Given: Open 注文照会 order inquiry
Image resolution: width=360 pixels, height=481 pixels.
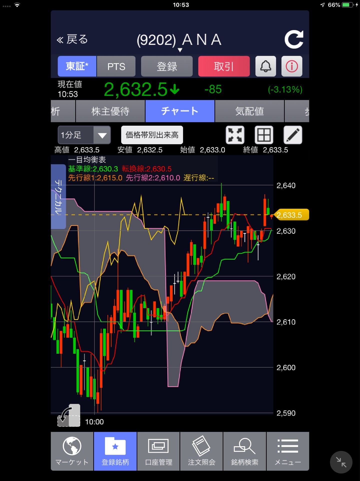Looking at the screenshot, I should point(201,451).
